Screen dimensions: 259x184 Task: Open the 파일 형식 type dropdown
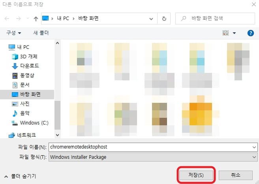[153, 157]
